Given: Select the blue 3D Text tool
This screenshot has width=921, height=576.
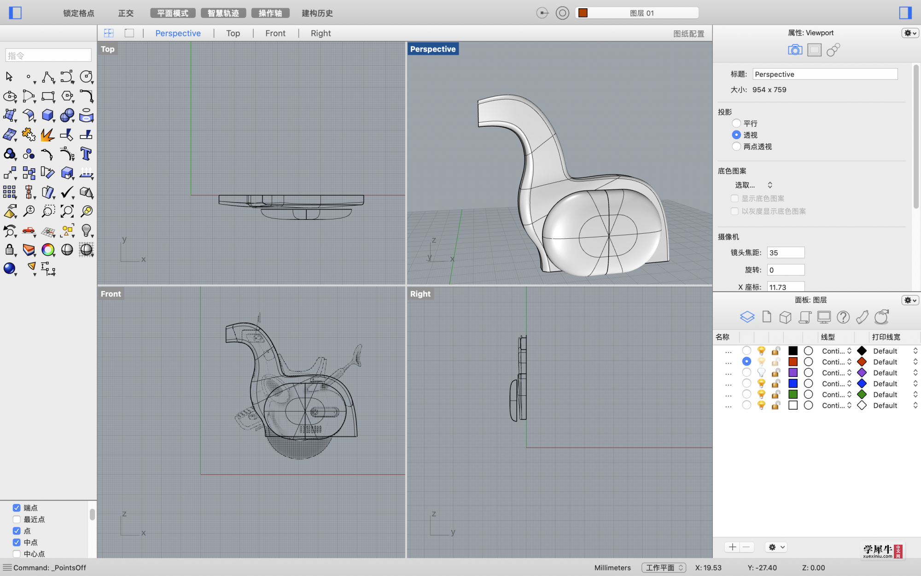Looking at the screenshot, I should pyautogui.click(x=86, y=153).
